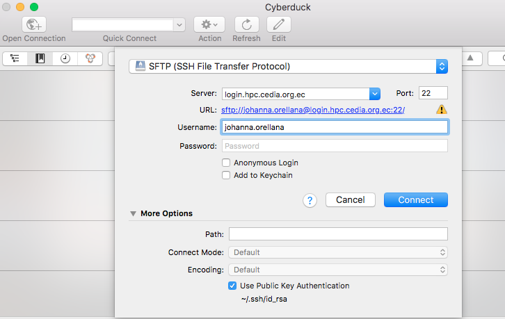
Task: Open the sftp URL link
Action: point(313,110)
